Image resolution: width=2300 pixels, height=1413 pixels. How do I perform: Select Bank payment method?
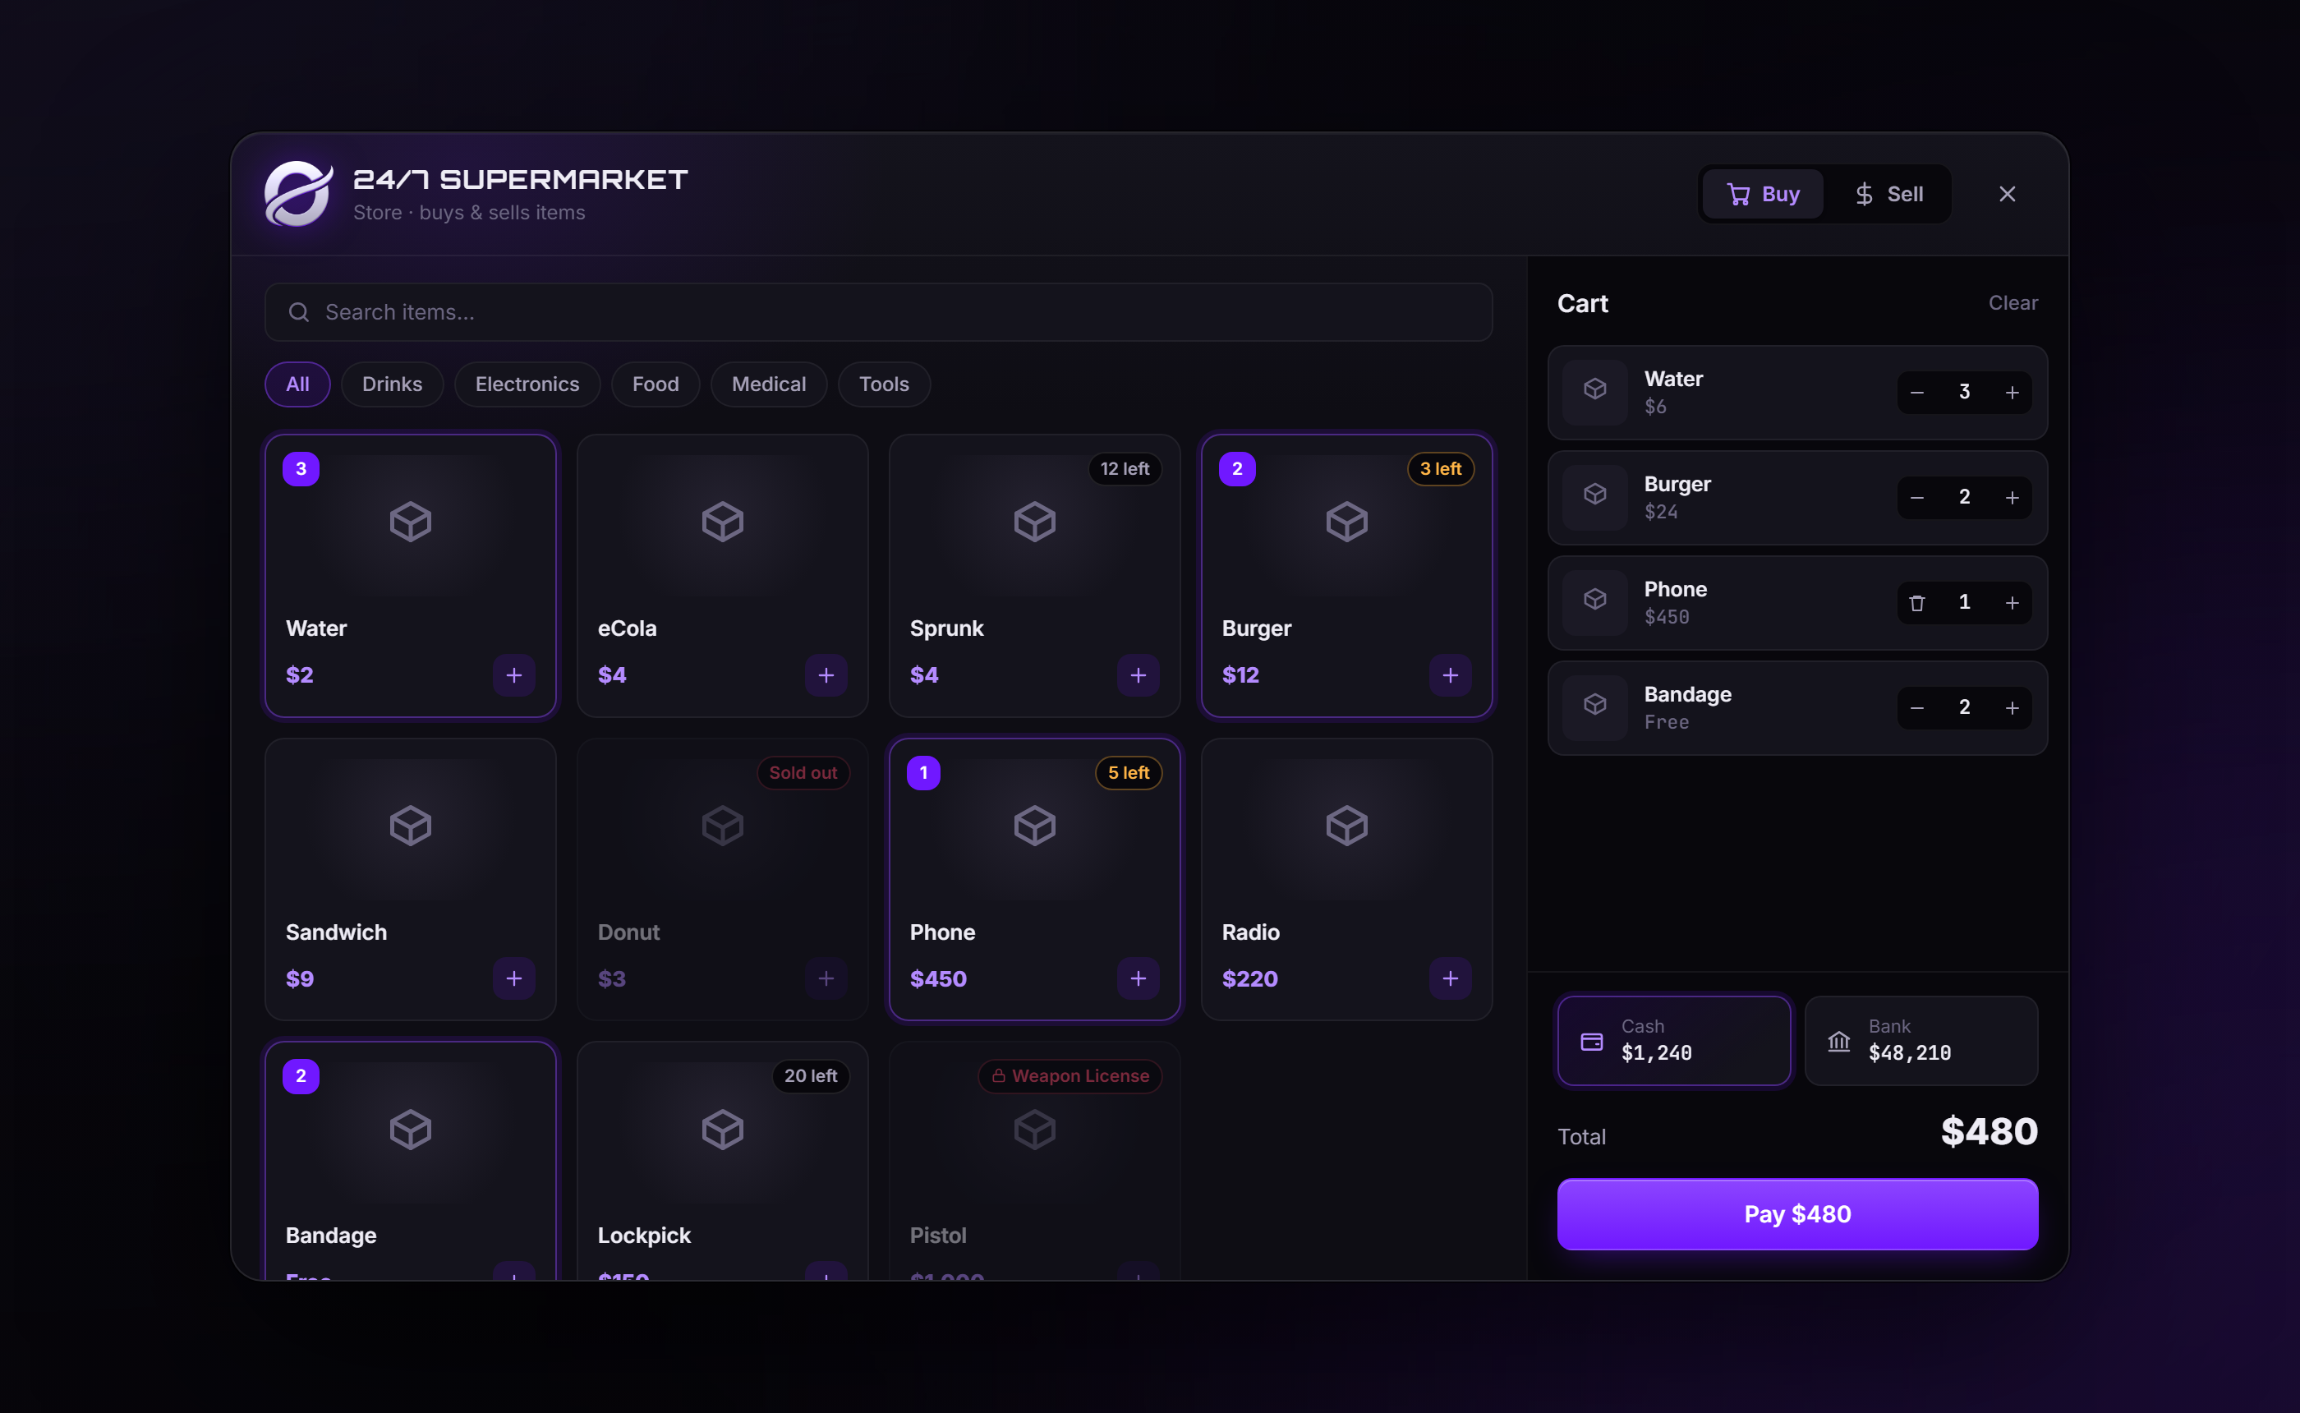point(1920,1040)
